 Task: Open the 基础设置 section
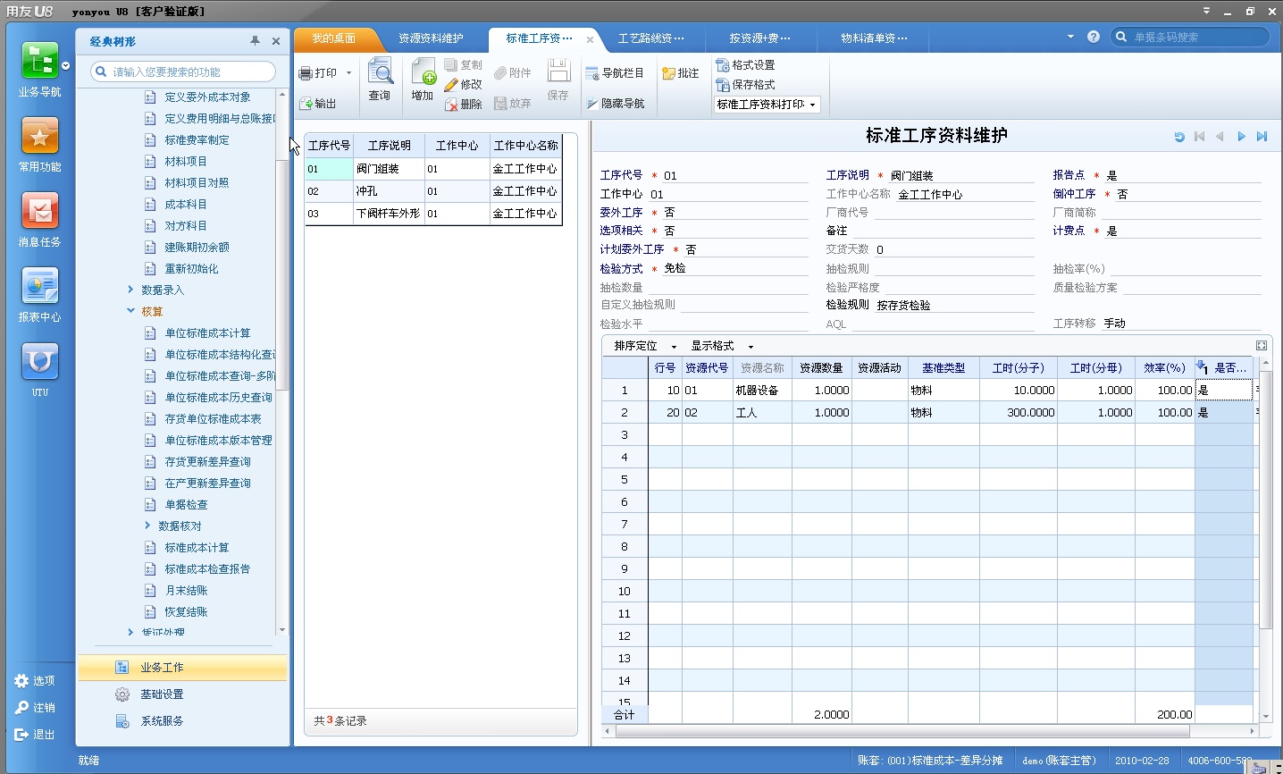tap(182, 694)
